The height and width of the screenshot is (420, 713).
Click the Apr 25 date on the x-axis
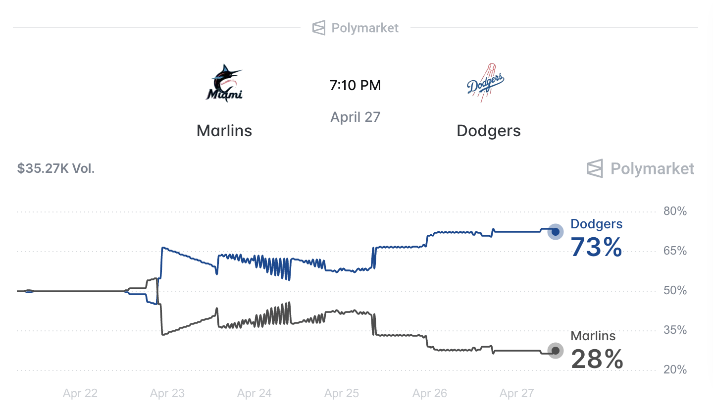(x=342, y=393)
